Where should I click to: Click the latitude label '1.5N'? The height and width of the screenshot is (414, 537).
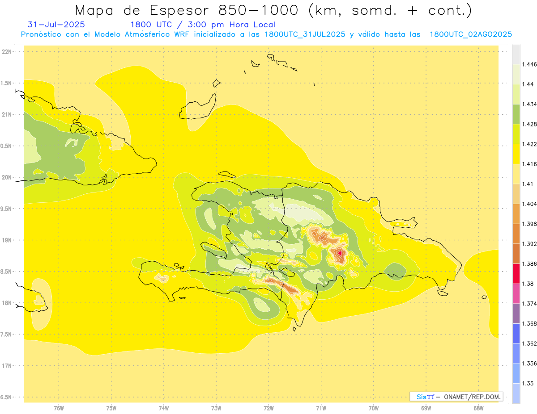pos(6,84)
